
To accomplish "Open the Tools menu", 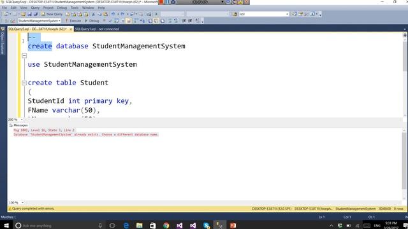I will (75, 8).
